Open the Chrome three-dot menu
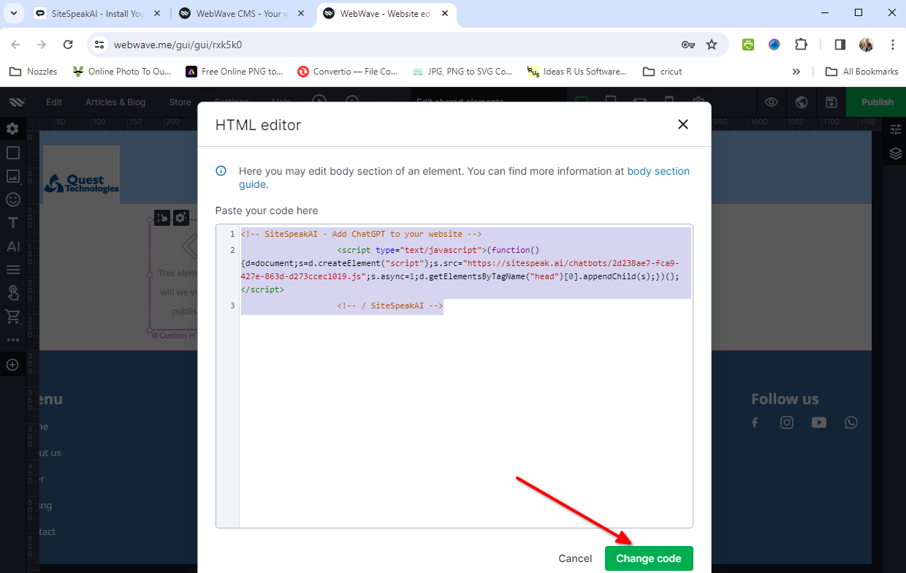 [893, 45]
